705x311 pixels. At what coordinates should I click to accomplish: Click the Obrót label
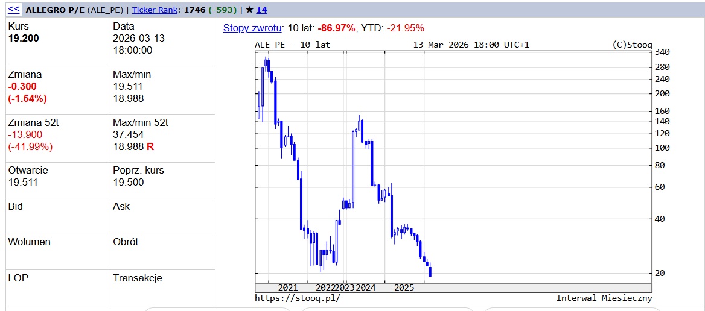(126, 242)
